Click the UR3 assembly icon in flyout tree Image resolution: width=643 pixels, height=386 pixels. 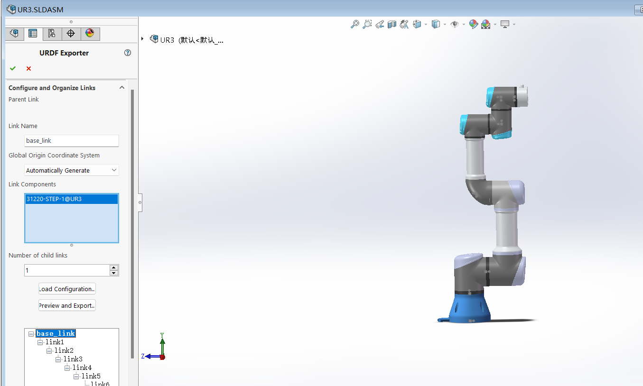[154, 39]
